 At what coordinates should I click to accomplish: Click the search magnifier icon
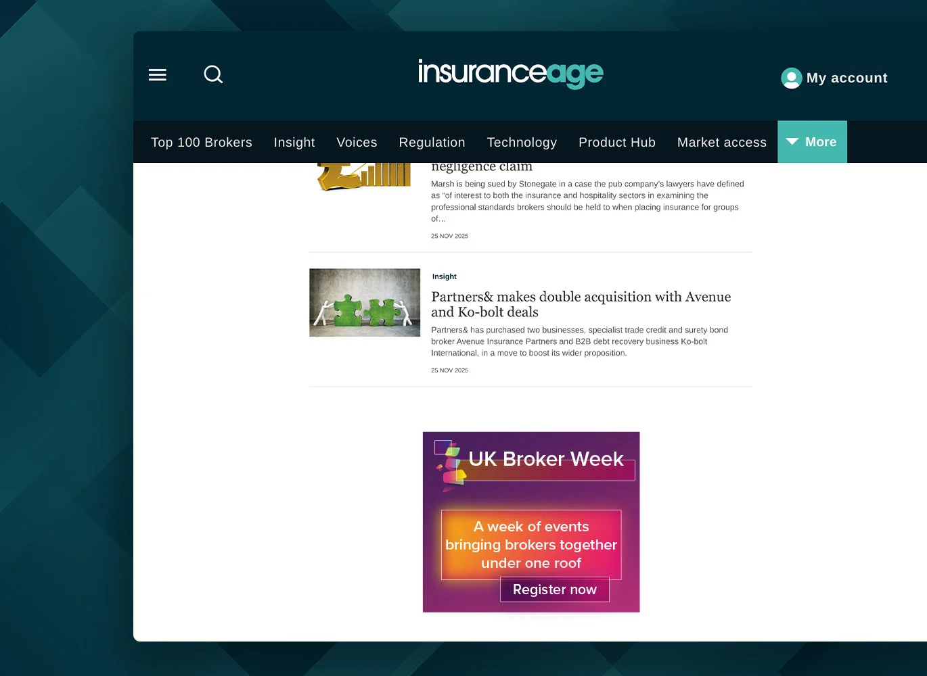tap(213, 74)
